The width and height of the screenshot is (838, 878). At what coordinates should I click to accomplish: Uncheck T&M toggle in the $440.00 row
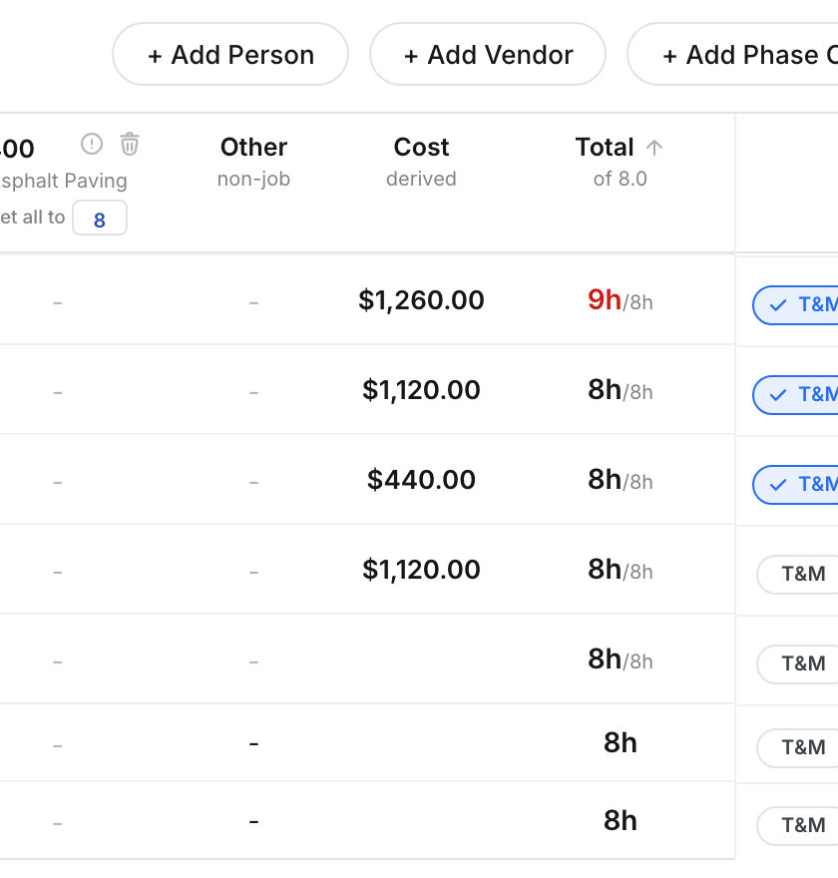795,485
